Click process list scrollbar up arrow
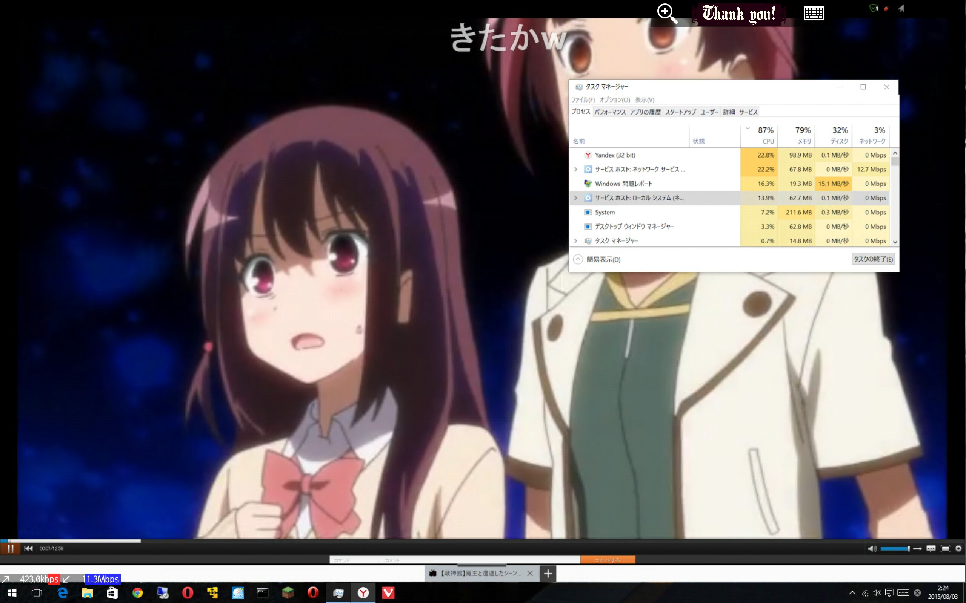Viewport: 966px width, 603px height. [x=895, y=153]
